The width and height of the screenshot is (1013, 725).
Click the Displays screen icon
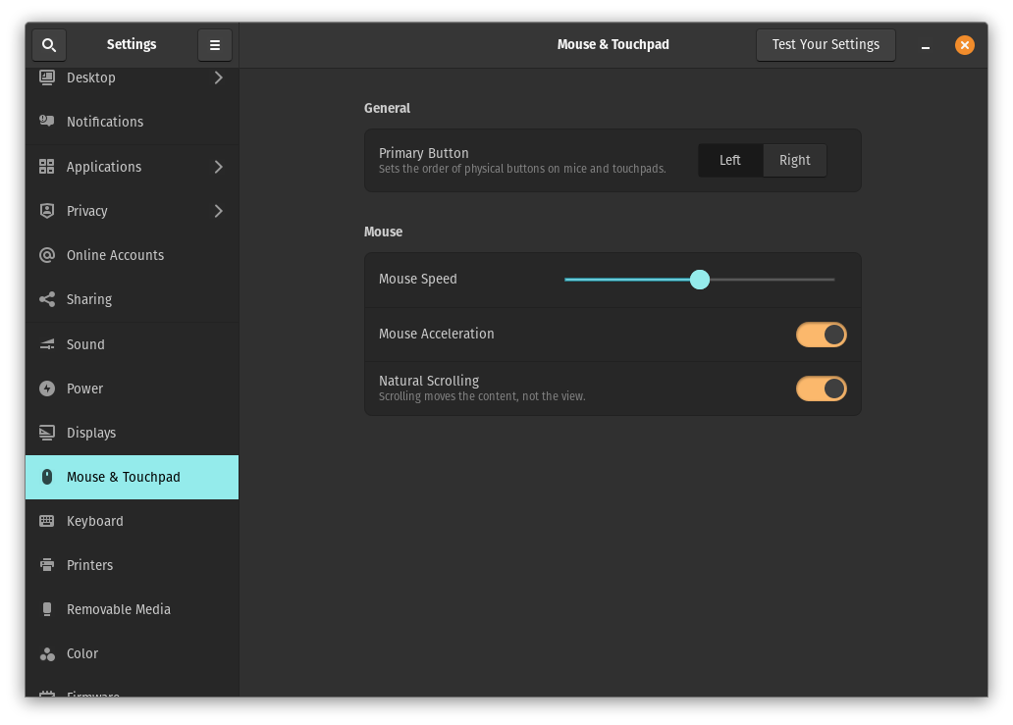tap(46, 433)
